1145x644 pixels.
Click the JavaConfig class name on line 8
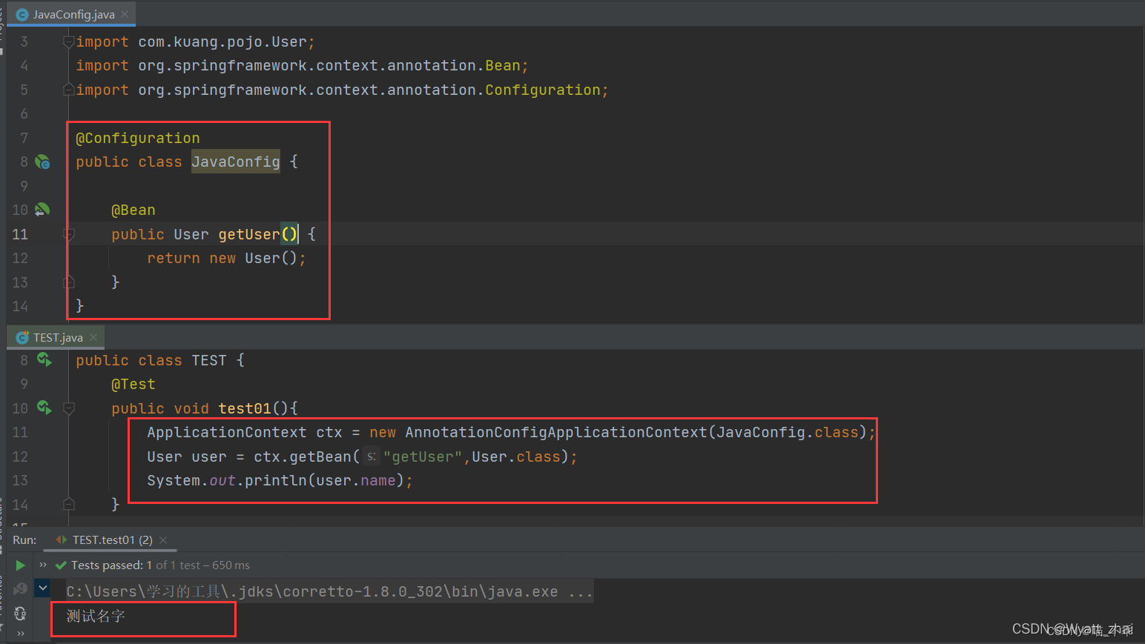click(x=236, y=162)
